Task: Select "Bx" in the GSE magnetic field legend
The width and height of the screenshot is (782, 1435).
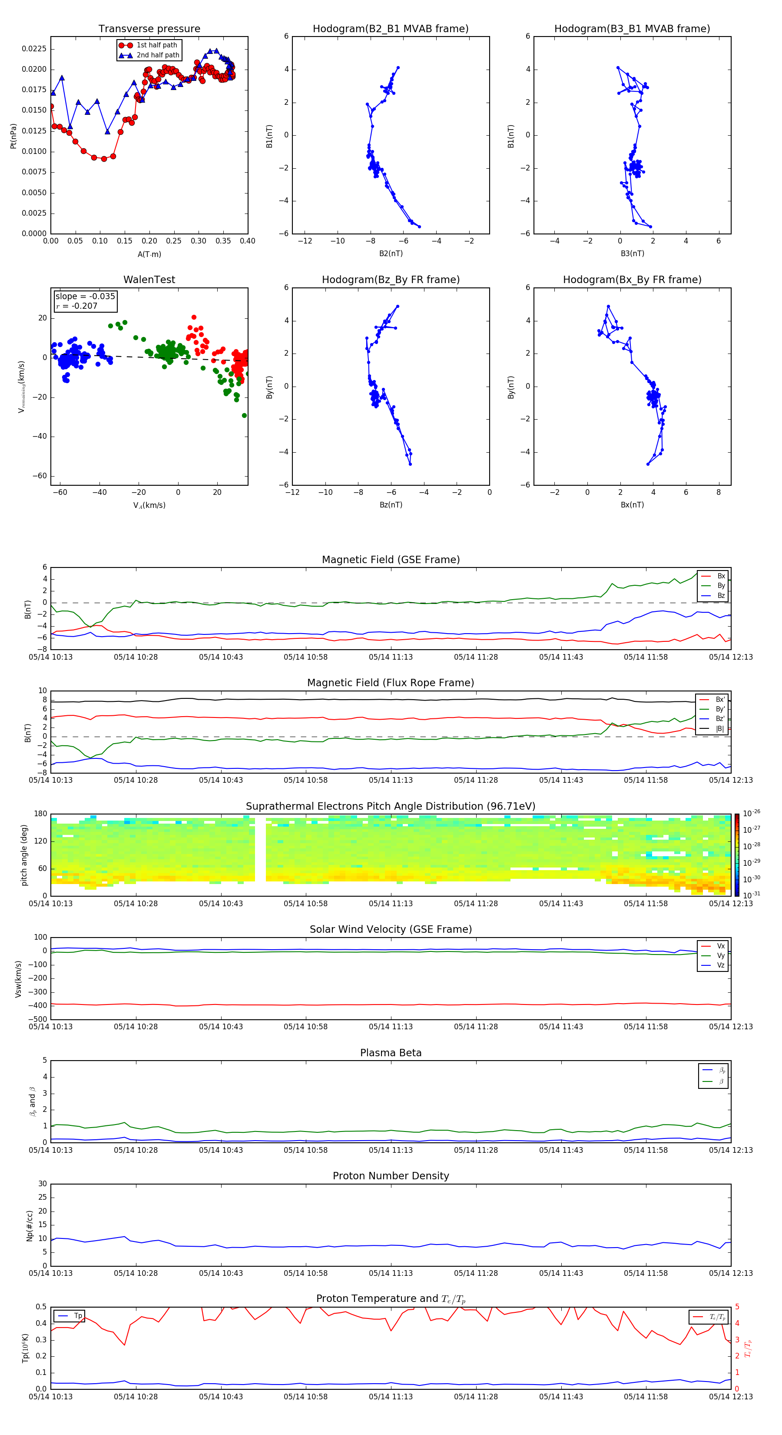Action: [713, 576]
